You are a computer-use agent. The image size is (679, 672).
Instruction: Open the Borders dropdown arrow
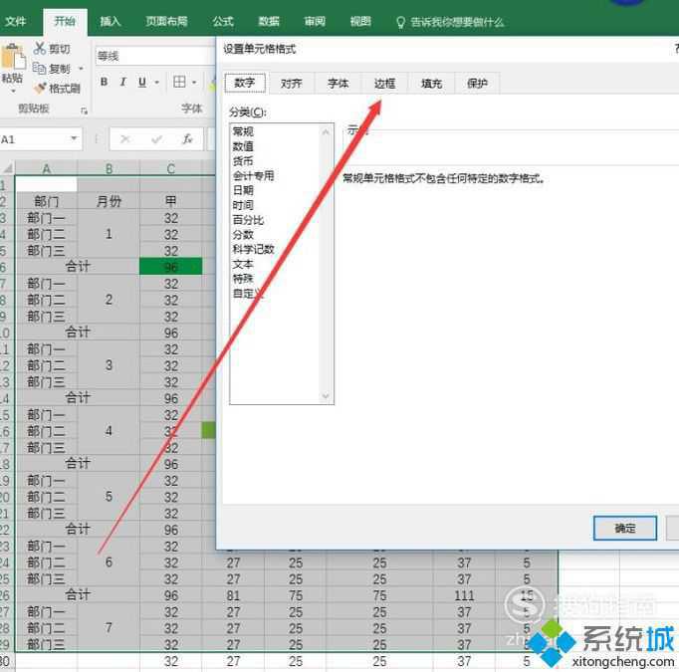coord(194,82)
